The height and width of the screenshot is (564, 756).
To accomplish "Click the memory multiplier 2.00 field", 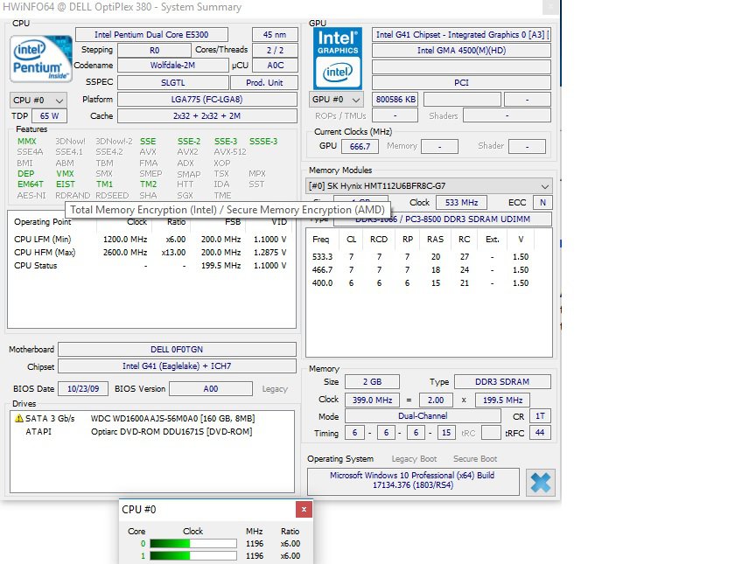I will point(436,400).
